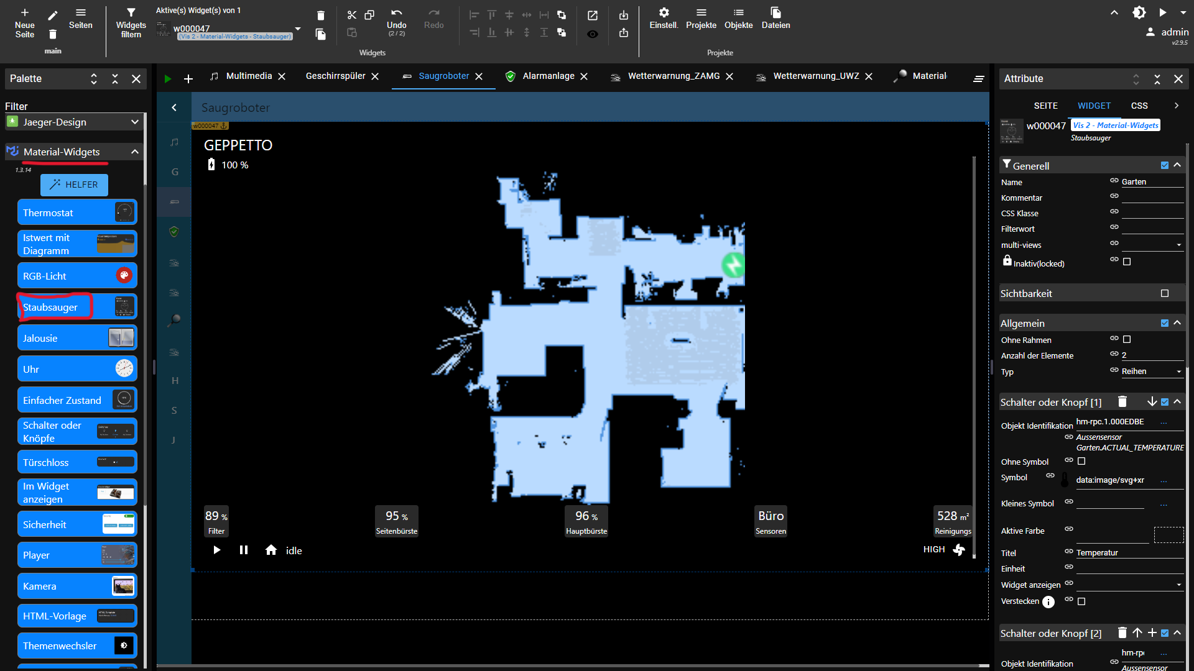Open Einstell. settings gear
Image resolution: width=1194 pixels, height=671 pixels.
(x=664, y=12)
